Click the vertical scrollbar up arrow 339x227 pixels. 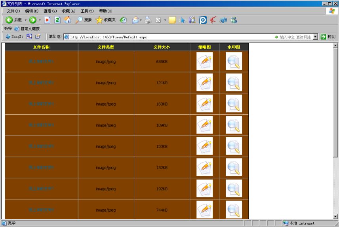[335, 45]
